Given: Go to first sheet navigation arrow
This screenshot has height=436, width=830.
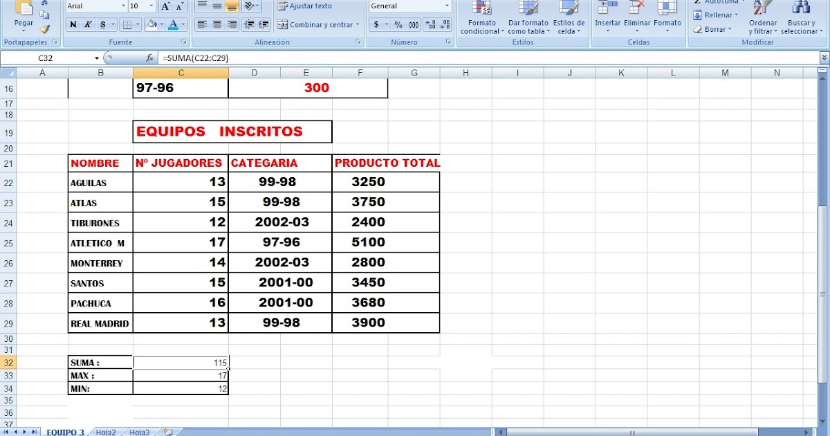Looking at the screenshot, I should 6,432.
